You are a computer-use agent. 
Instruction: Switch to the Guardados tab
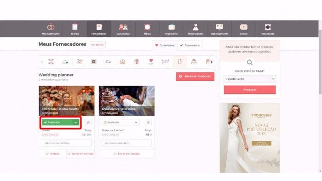(x=165, y=45)
